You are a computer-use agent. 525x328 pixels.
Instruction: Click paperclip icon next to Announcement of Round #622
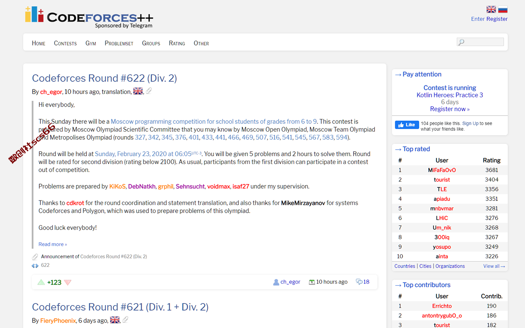(35, 257)
